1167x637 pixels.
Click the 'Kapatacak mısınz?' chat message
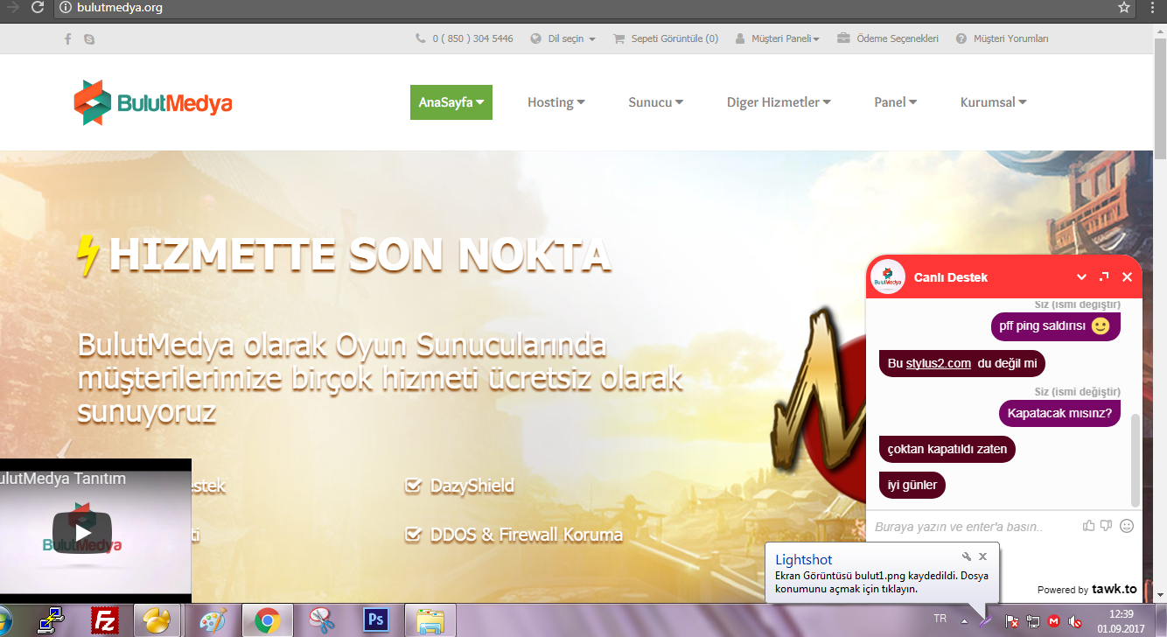coord(1060,413)
